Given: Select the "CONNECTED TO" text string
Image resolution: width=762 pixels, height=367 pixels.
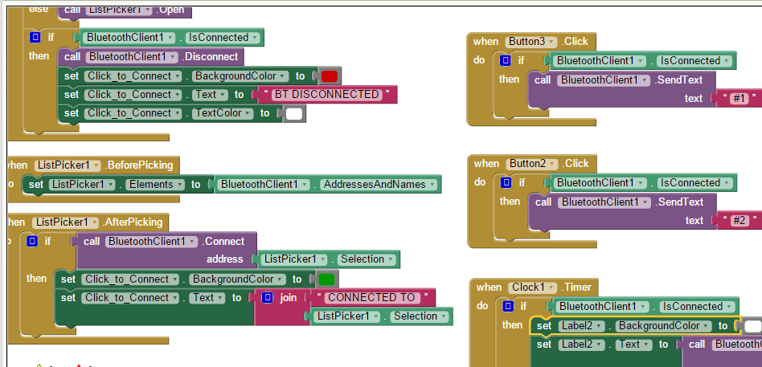Looking at the screenshot, I should 372,298.
